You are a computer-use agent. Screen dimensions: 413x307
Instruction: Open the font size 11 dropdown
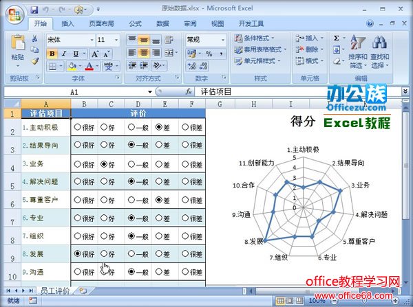116,40
